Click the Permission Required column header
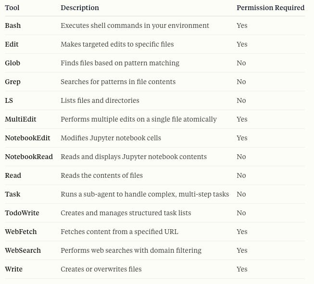The height and width of the screenshot is (284, 314). 270,8
